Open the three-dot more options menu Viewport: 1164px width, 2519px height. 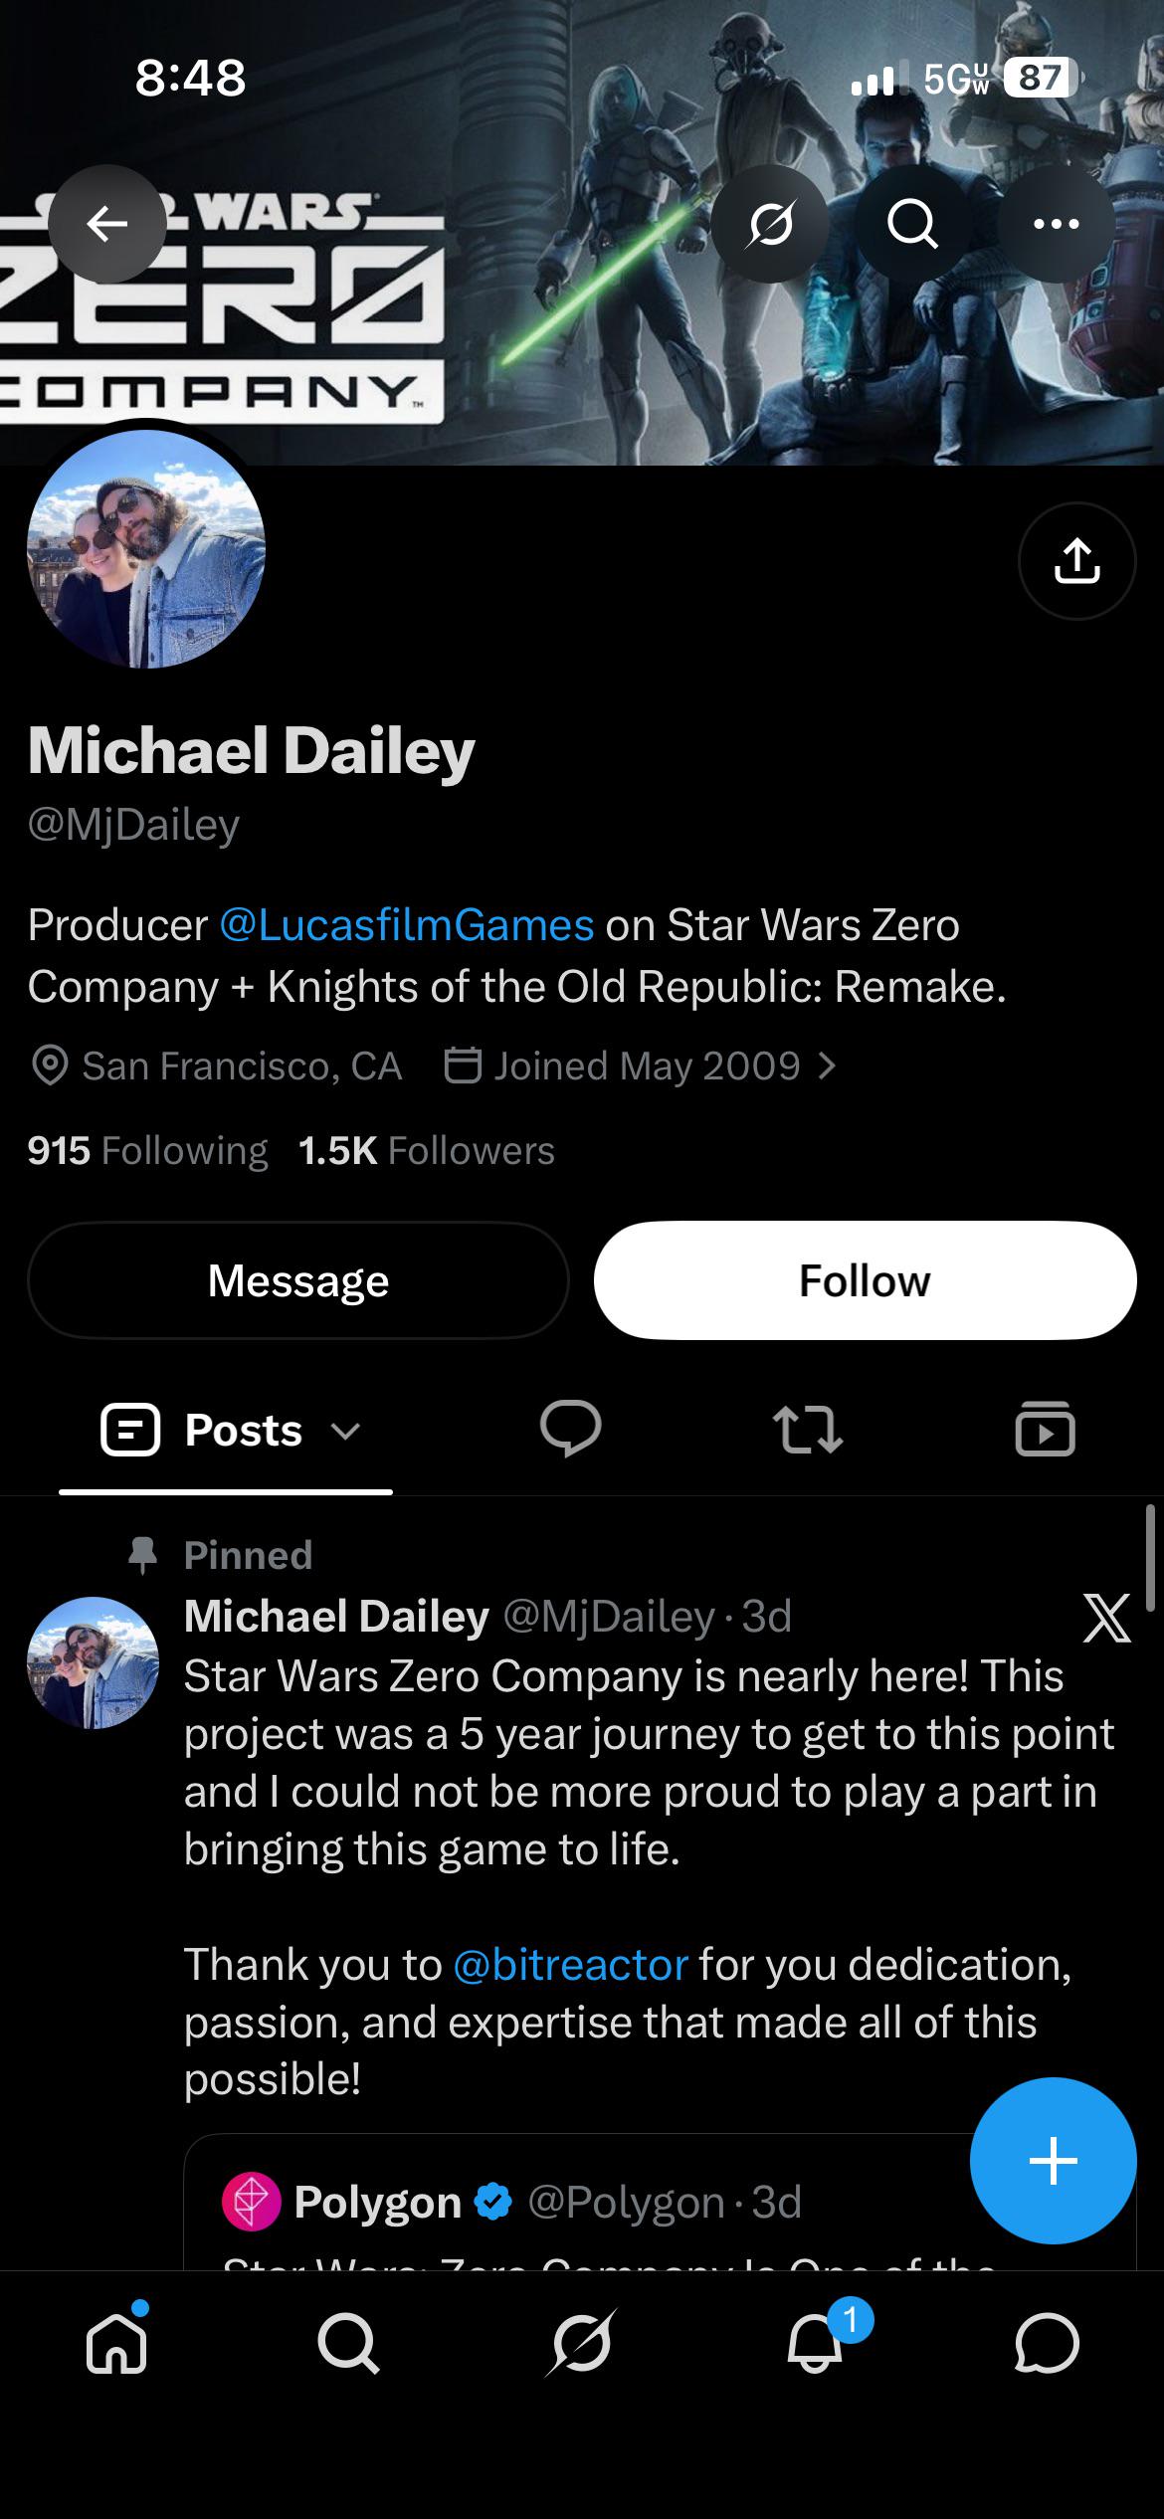pos(1056,224)
